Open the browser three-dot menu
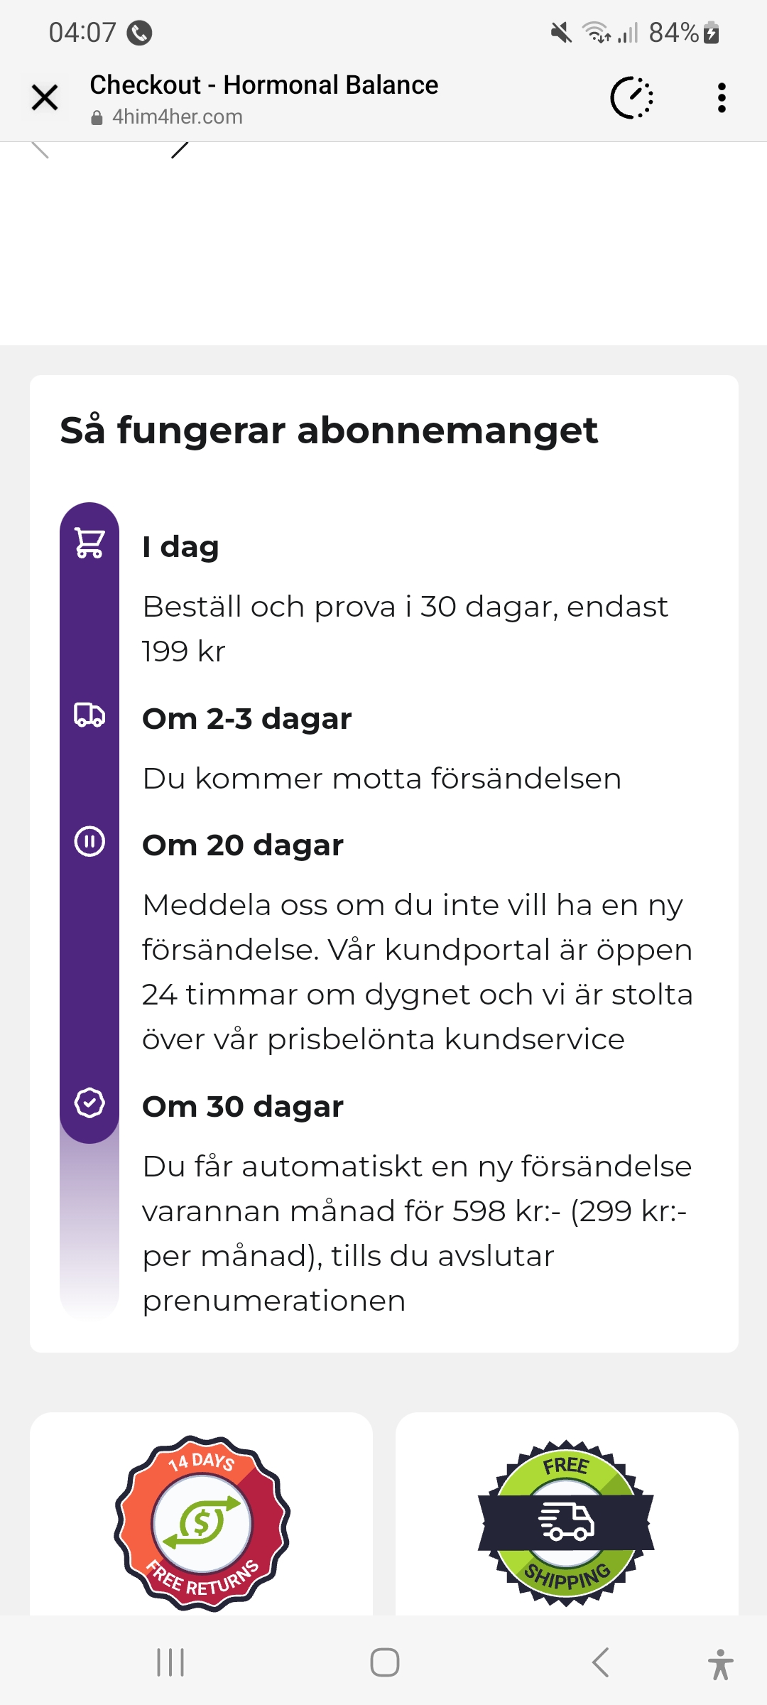The width and height of the screenshot is (767, 1705). [722, 98]
